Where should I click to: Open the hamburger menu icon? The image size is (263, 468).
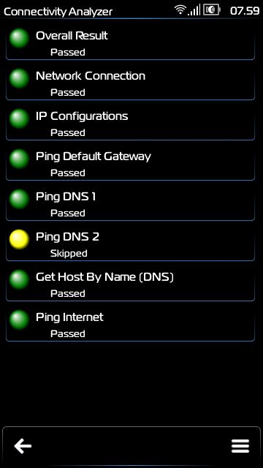coord(240,446)
